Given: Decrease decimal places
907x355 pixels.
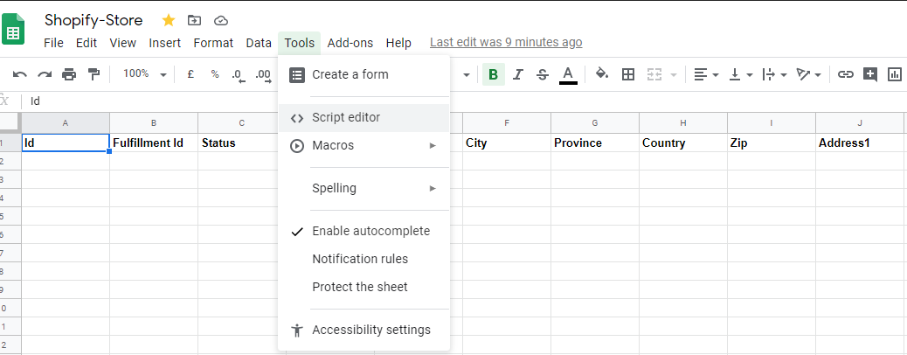Looking at the screenshot, I should click(x=238, y=74).
